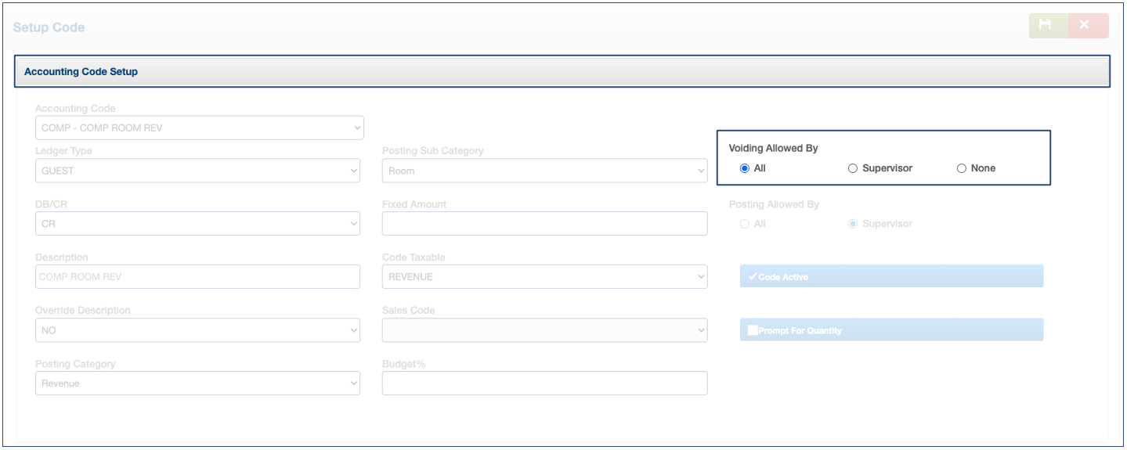Open the Accounting Code dropdown
This screenshot has height=450, width=1127.
tap(199, 128)
